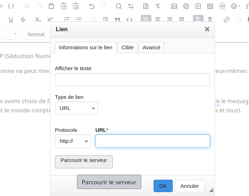Insert a table from the toolbar
Screen dimensions: 249x196
pyautogui.click(x=210, y=6)
